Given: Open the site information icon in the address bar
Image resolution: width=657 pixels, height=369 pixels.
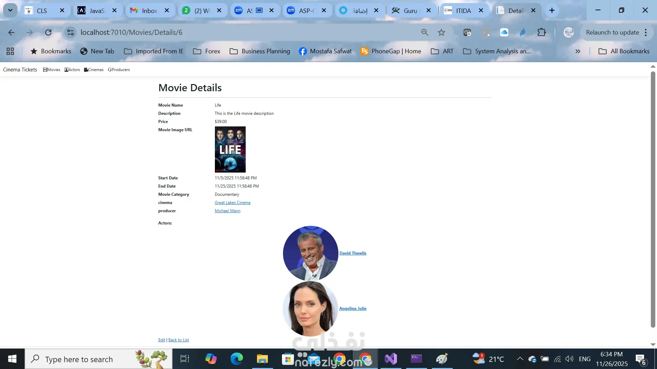Looking at the screenshot, I should point(70,32).
